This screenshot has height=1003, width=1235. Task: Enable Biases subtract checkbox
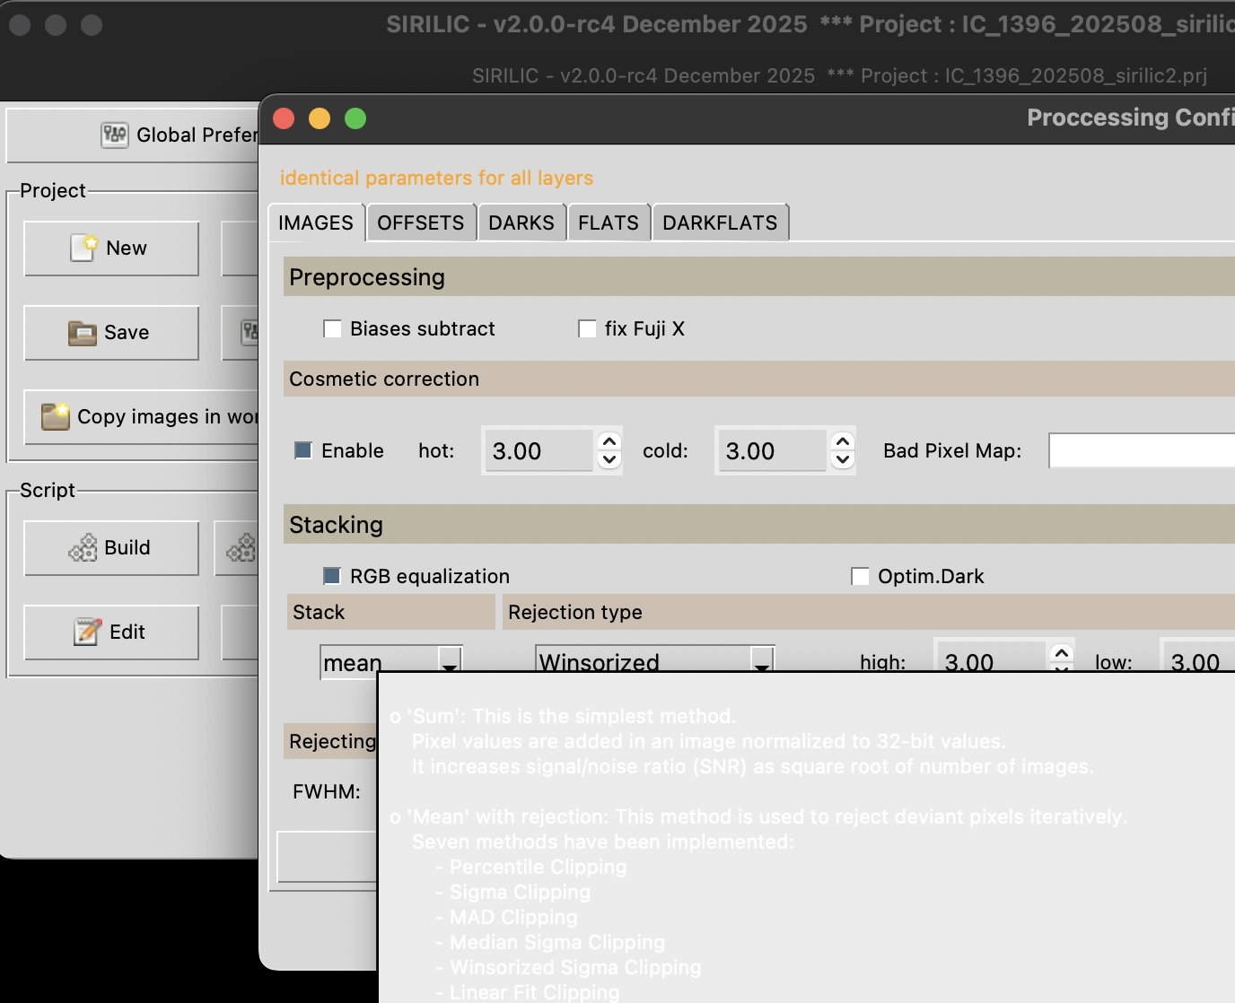coord(333,329)
